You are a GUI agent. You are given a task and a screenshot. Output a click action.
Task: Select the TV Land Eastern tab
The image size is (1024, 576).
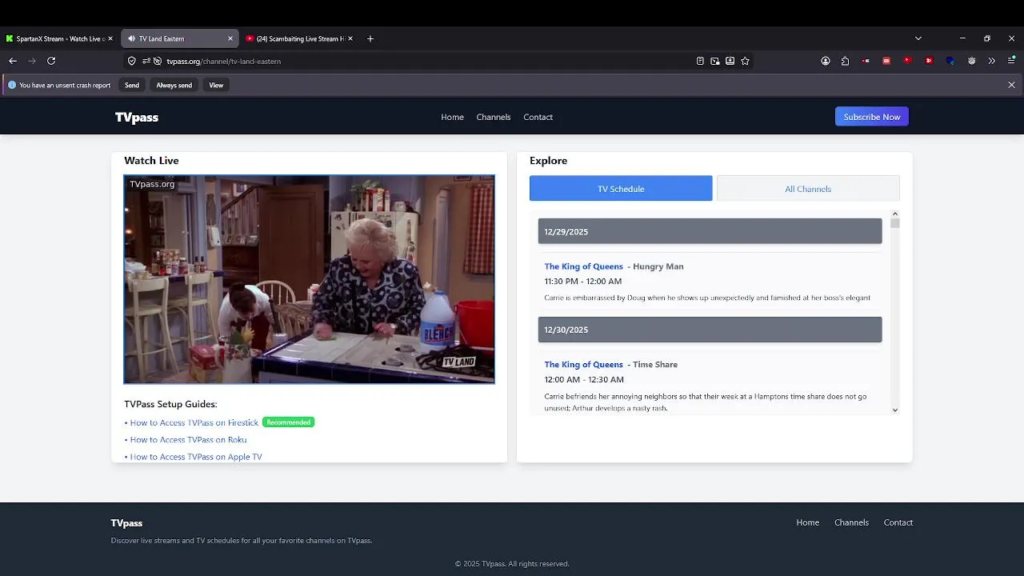coord(180,38)
